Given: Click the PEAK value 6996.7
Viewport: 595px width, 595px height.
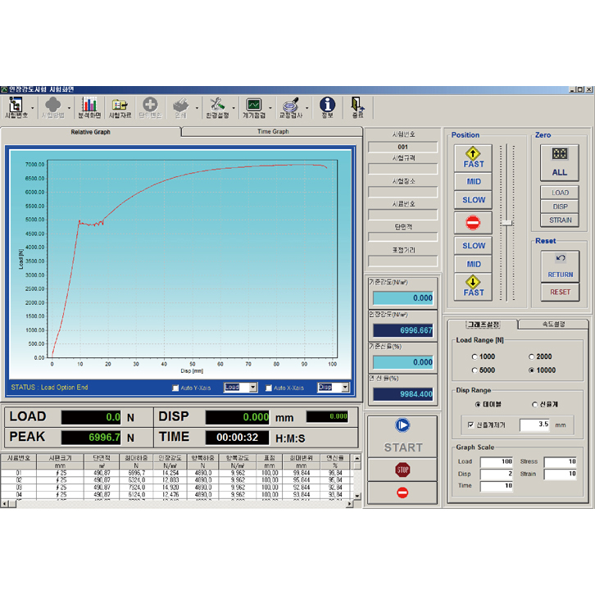Looking at the screenshot, I should 91,438.
